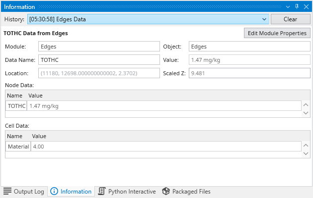Screen dimensions: 313x198
Task: Click the Location coordinates field
Action: tap(98, 73)
